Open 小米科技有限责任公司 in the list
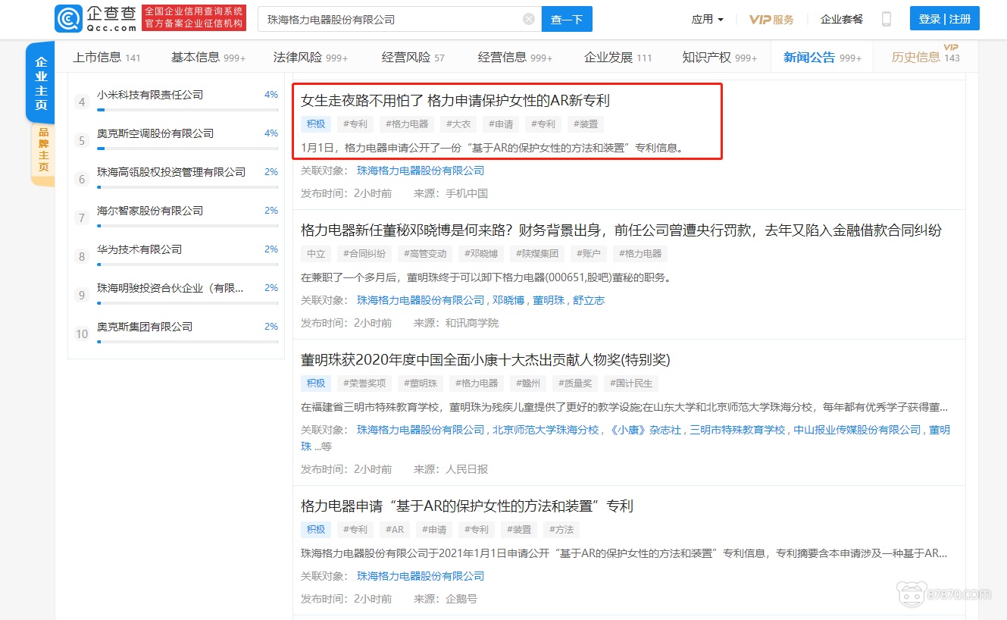This screenshot has width=1007, height=620. point(150,95)
